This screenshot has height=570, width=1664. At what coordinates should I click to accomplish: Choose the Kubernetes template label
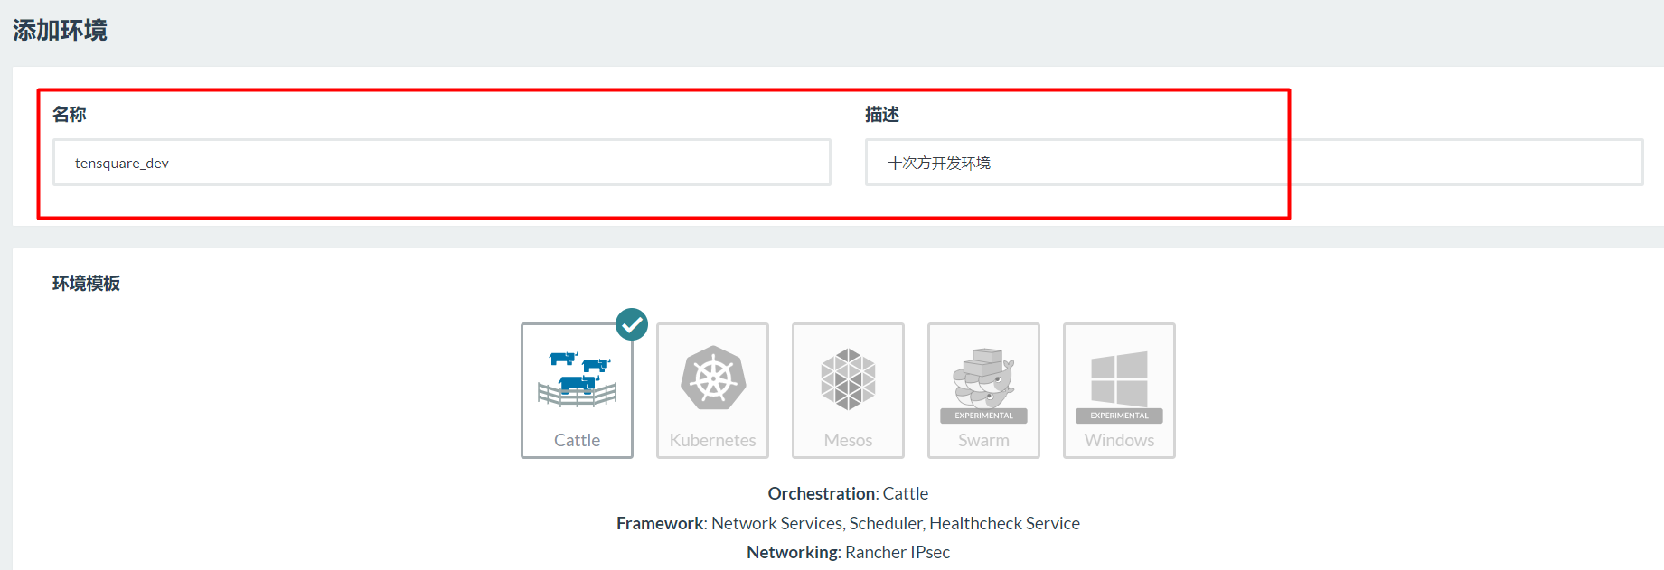[x=713, y=440]
